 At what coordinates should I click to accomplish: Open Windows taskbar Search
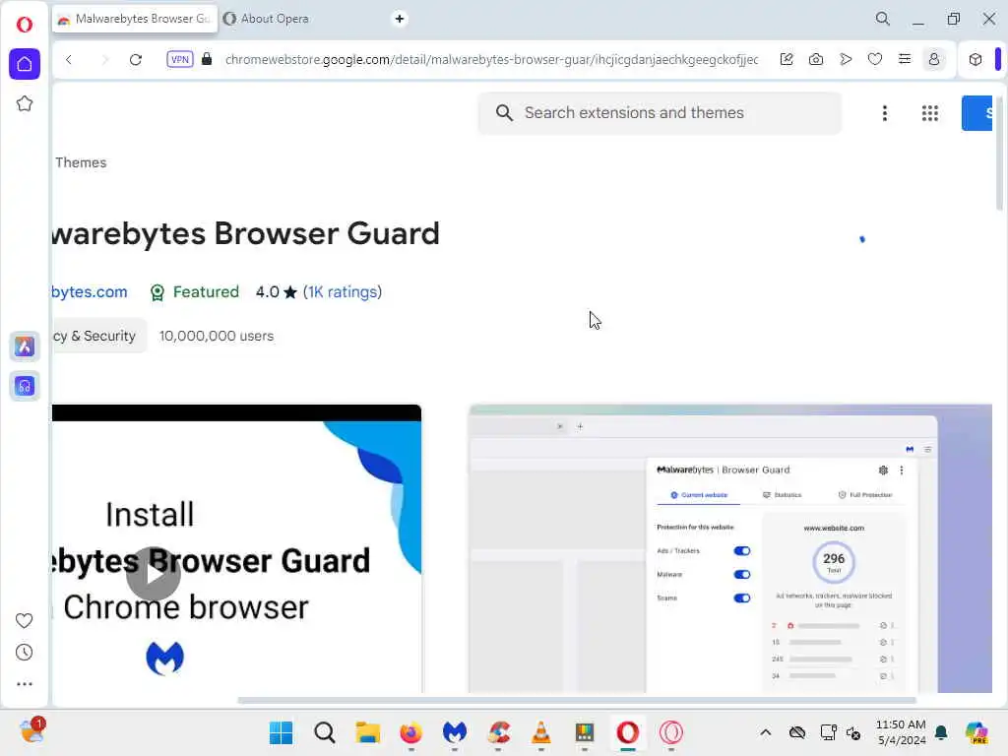click(x=325, y=732)
